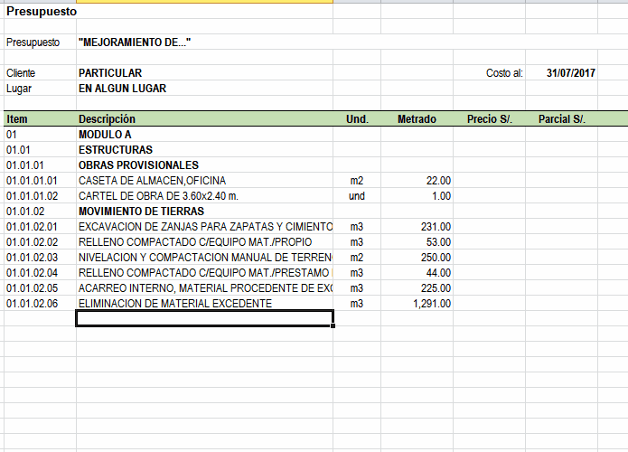Click item code cell 01.01.02.06
The width and height of the screenshot is (628, 452).
click(x=40, y=304)
